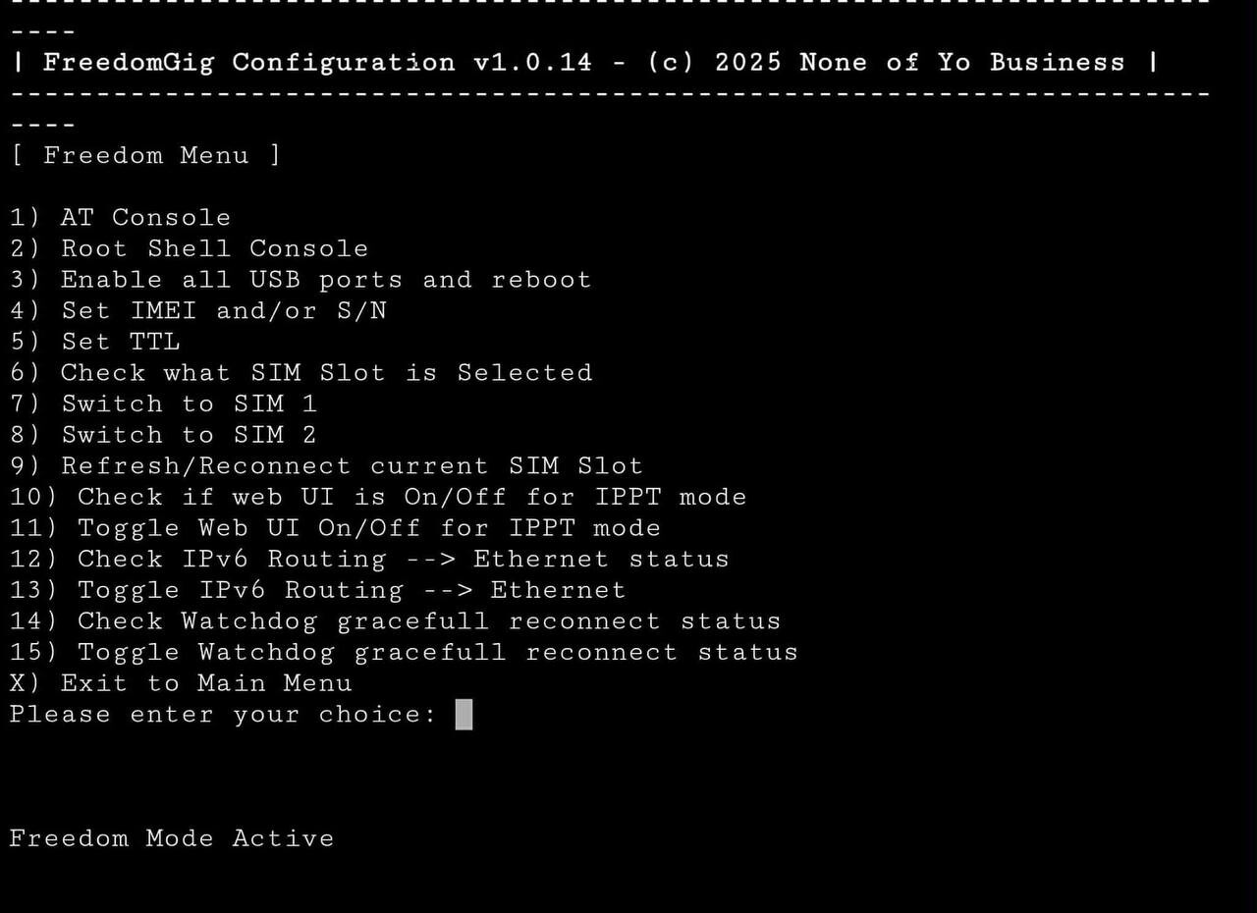Click the Freedom Menu heading
Screen dimensions: 1257x913
click(x=145, y=155)
